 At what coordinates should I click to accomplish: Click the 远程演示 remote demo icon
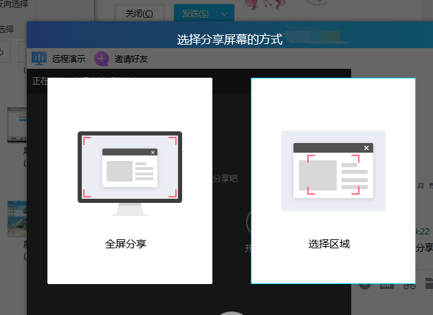tap(39, 58)
